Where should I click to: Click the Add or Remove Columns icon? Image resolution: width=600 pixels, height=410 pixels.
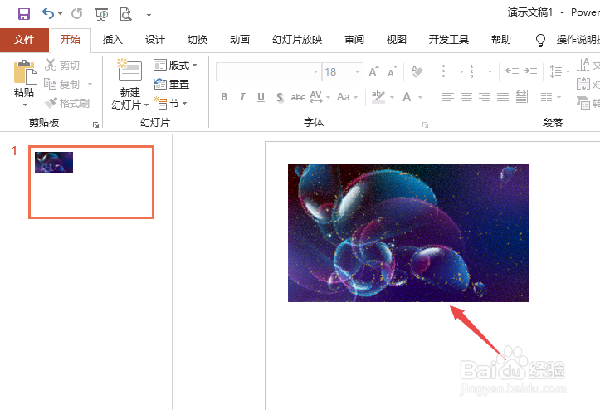546,97
